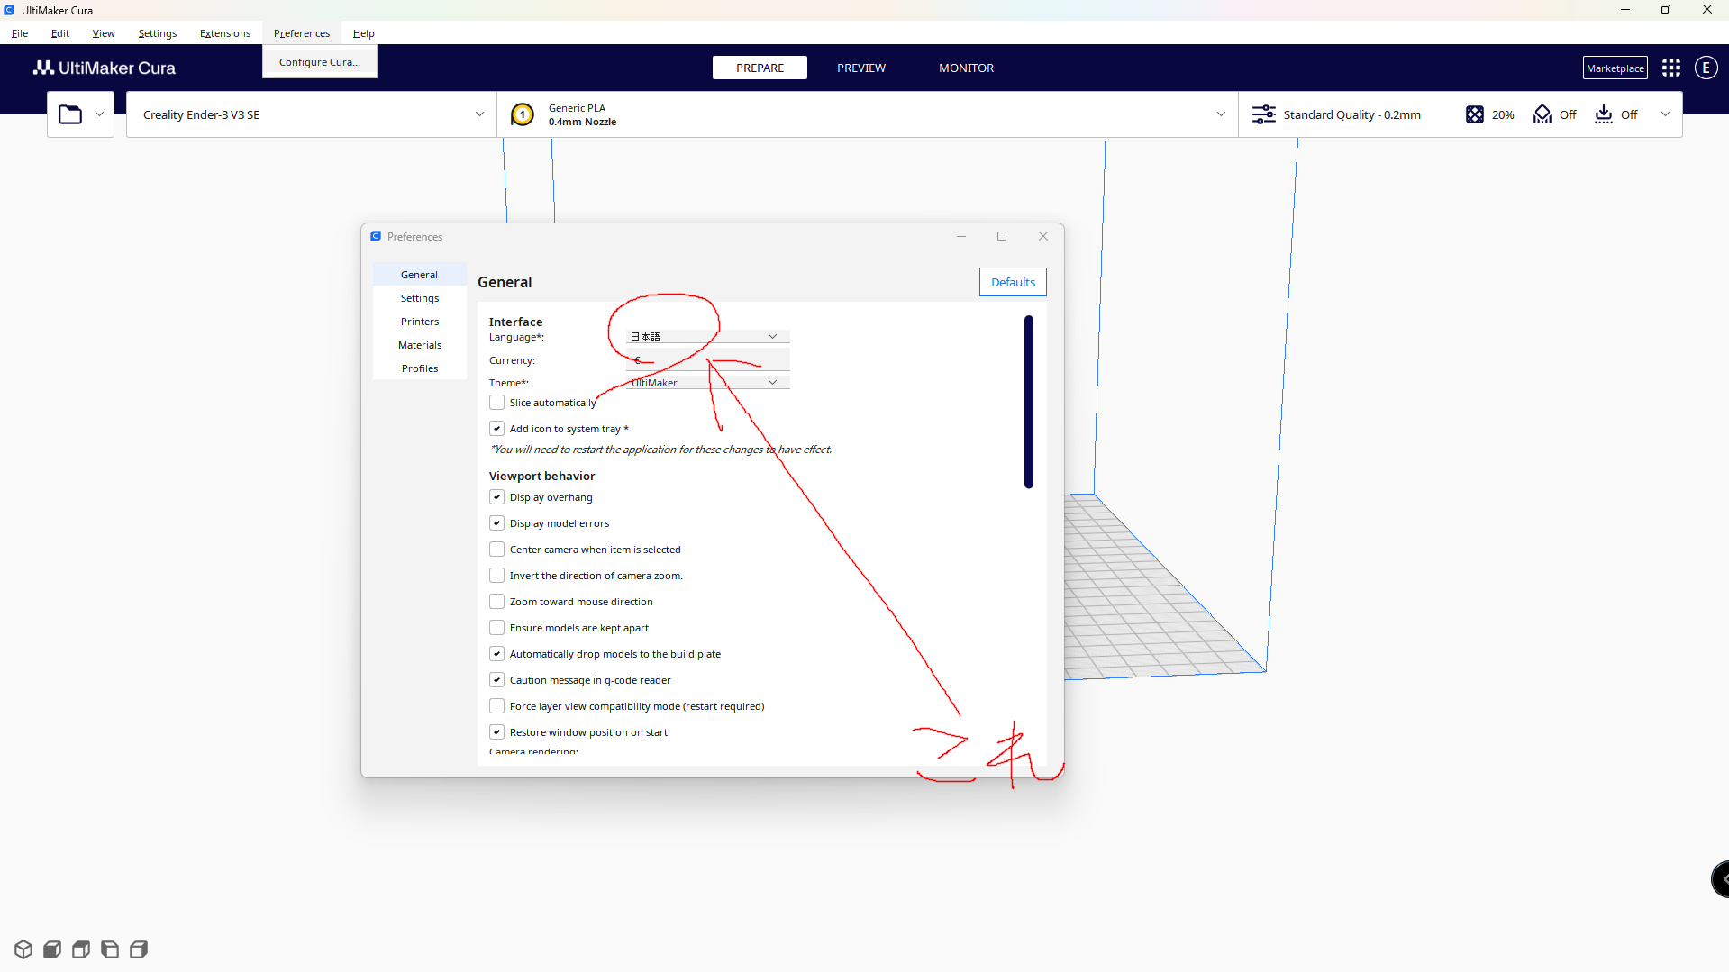Switch to right side view cube
Screen dimensions: 1729x972
139,949
